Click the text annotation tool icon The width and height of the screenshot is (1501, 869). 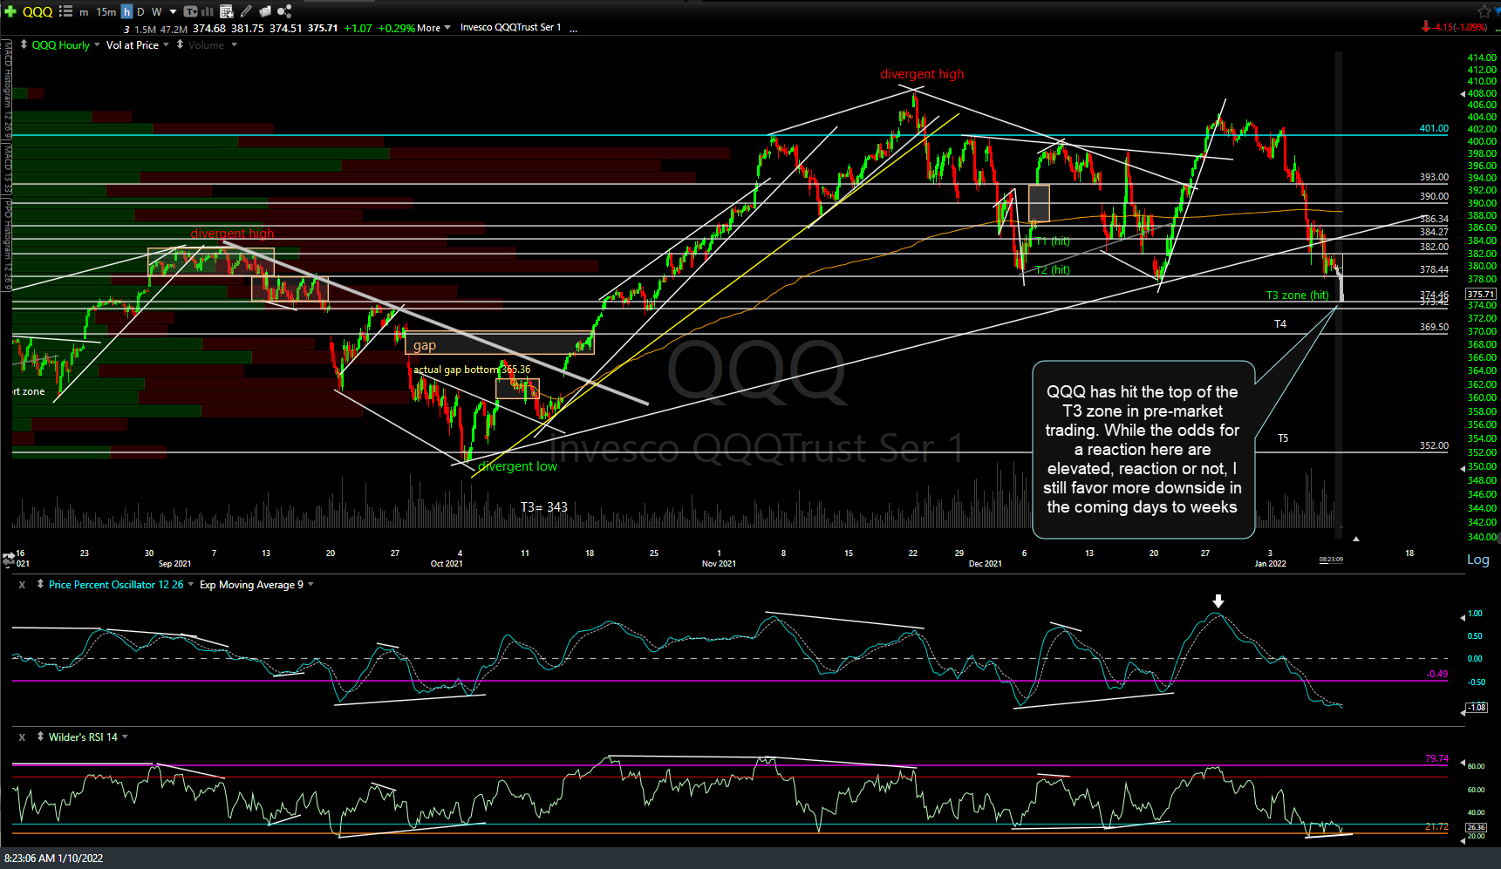pos(190,11)
